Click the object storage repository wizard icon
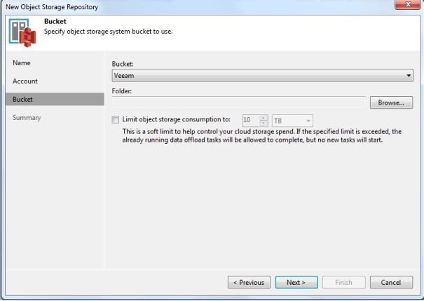Screen dimensions: 424x301 point(22,33)
